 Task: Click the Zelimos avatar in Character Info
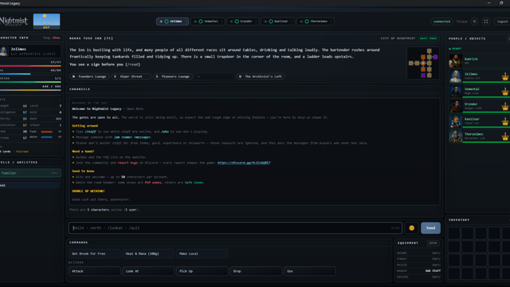click(x=4, y=51)
